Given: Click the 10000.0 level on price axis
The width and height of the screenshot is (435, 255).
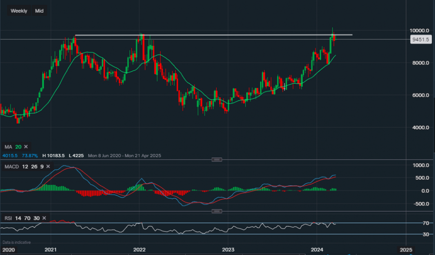Looking at the screenshot, I should (420, 30).
